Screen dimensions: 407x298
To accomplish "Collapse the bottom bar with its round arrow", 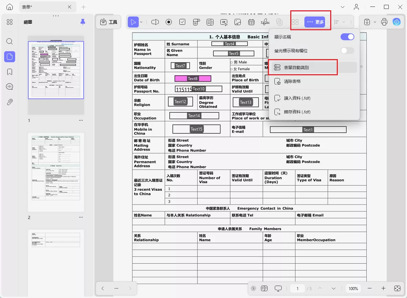I will [x=253, y=288].
